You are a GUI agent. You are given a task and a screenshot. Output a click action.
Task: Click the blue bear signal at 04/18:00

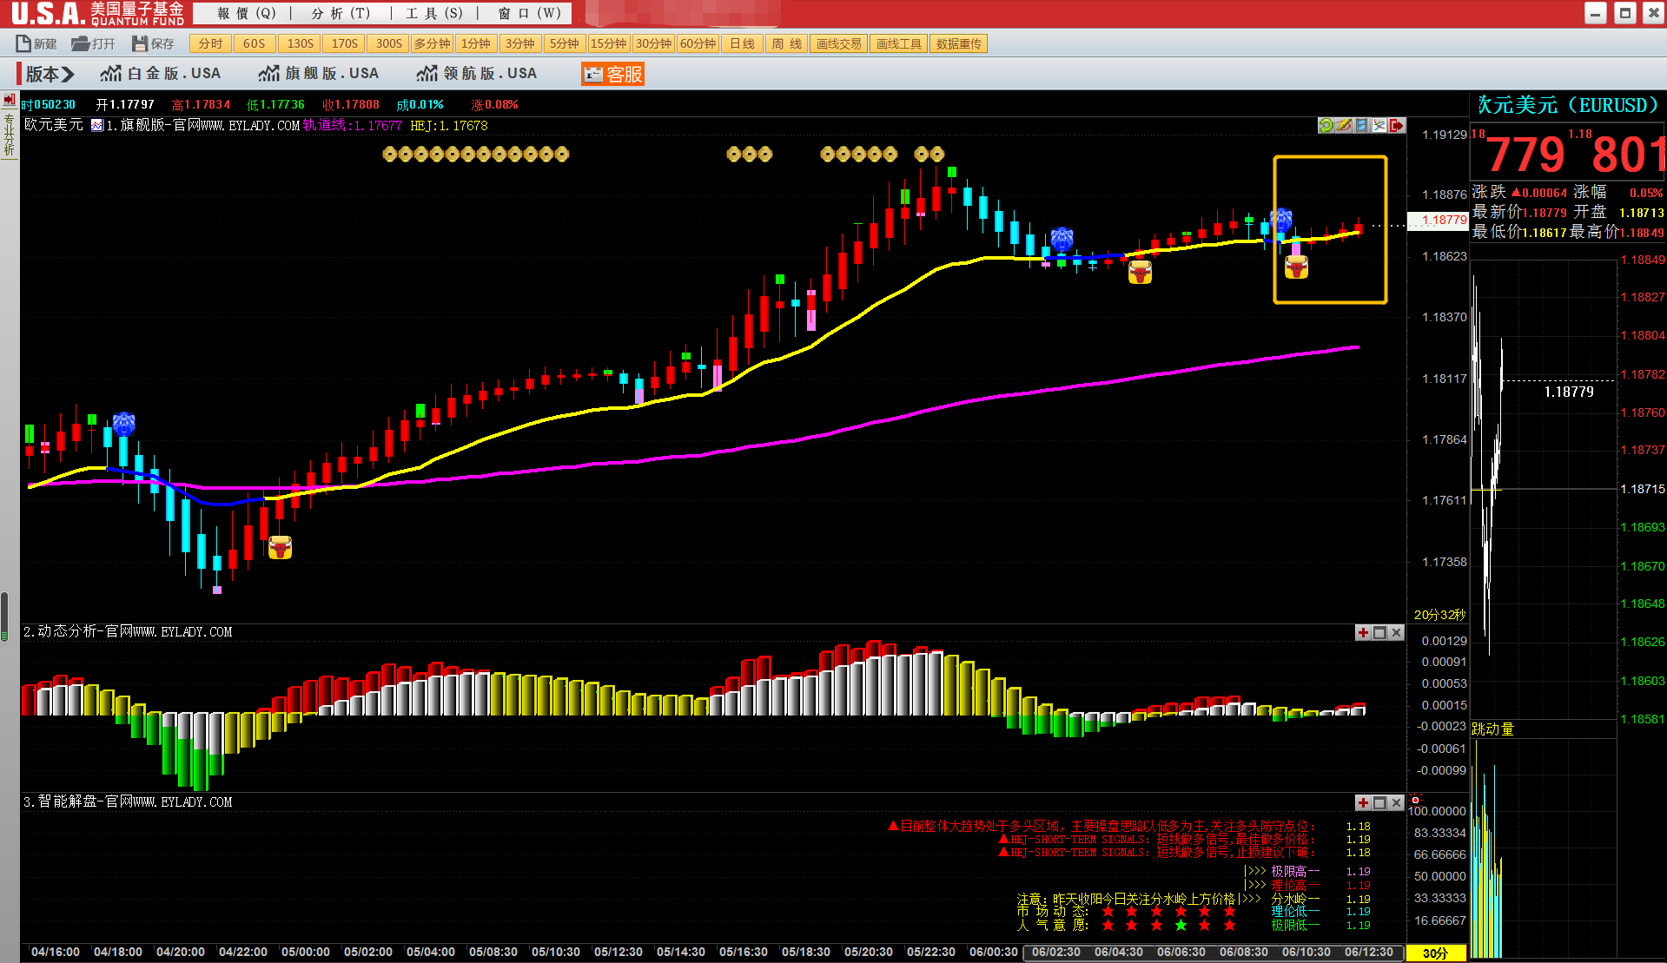pos(124,424)
